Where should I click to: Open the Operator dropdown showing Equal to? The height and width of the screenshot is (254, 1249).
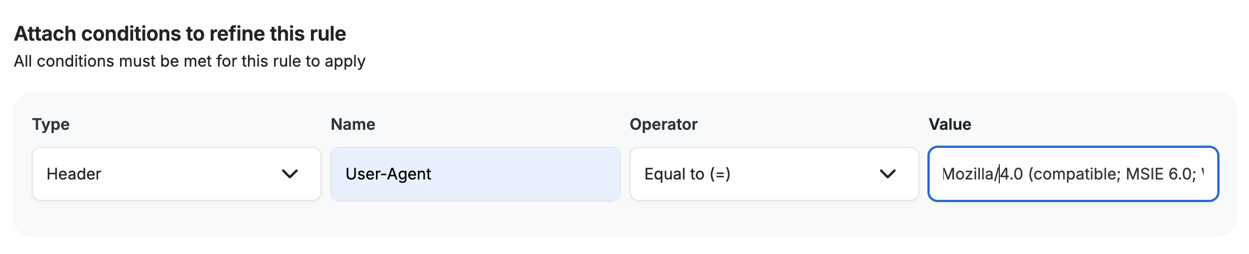tap(773, 174)
